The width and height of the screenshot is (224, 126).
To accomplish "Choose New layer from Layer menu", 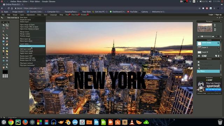I will [24, 17].
